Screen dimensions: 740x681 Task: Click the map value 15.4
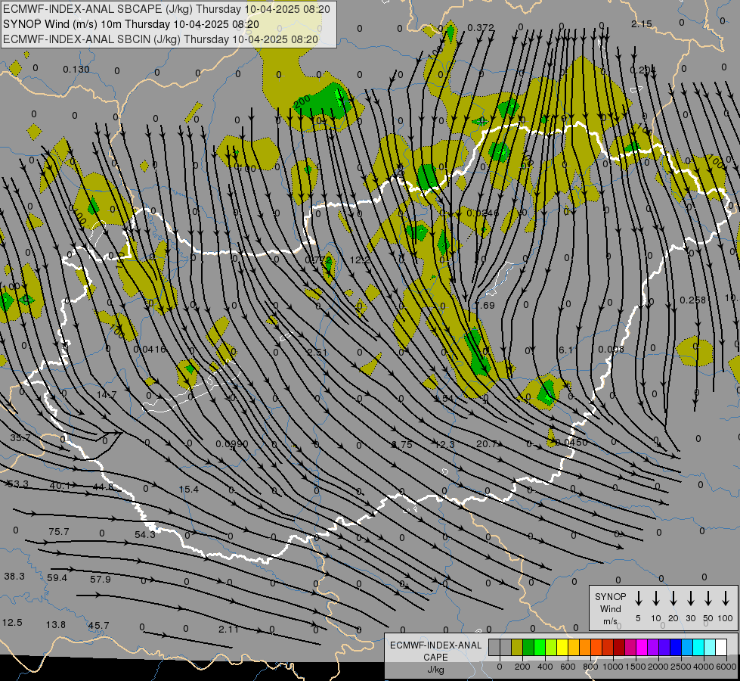[x=189, y=489]
